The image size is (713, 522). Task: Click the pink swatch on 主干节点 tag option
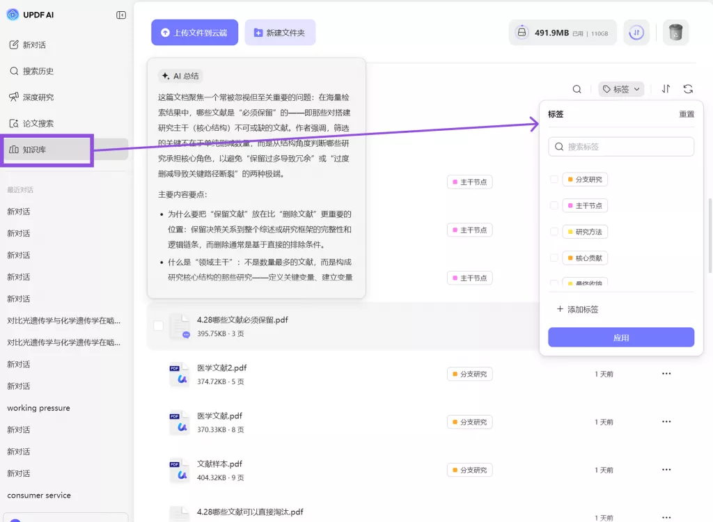coord(570,205)
